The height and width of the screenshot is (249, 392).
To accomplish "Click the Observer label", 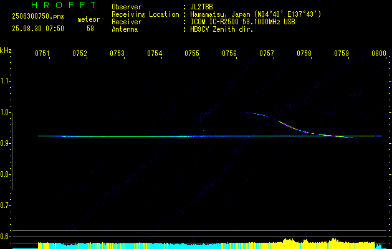I will click(127, 7).
